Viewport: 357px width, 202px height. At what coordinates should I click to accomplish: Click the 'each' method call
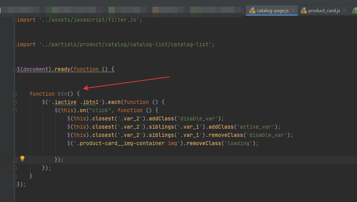(x=114, y=102)
